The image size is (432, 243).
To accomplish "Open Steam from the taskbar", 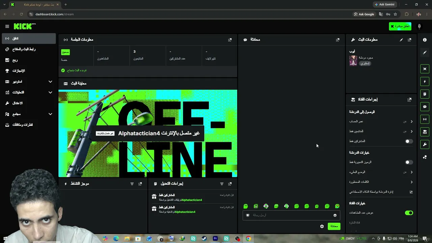I will click(204, 239).
